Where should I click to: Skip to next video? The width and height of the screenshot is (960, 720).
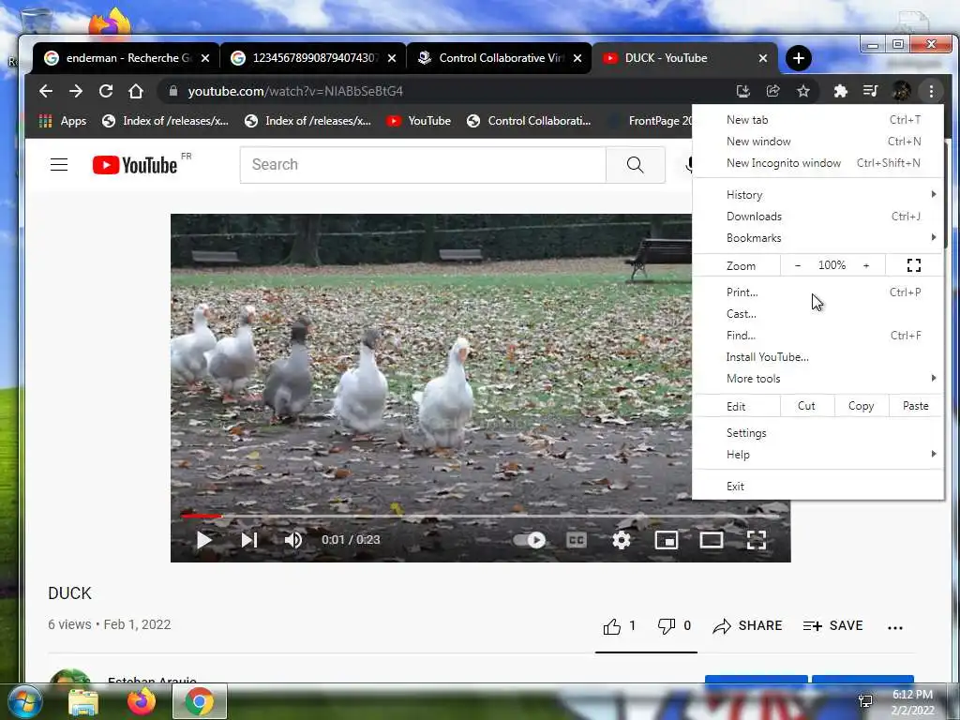click(249, 540)
